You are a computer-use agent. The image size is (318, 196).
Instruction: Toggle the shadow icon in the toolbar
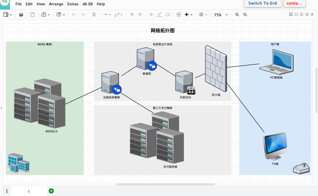tap(167, 15)
